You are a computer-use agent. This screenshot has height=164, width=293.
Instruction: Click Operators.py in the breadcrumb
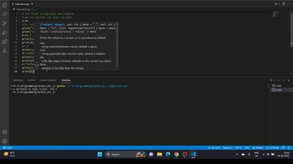23,9
